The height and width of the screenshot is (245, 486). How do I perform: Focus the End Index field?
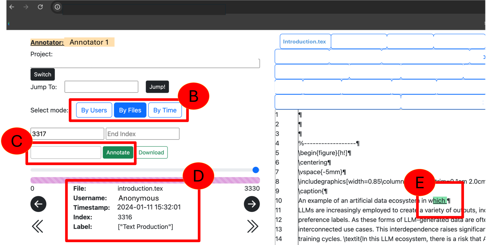142,134
